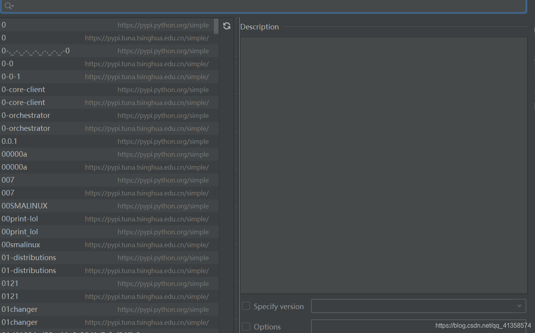Click the Options text input field

coord(418,326)
